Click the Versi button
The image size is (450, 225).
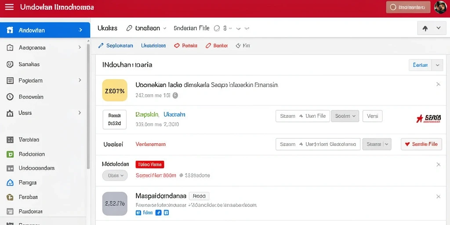tap(373, 116)
